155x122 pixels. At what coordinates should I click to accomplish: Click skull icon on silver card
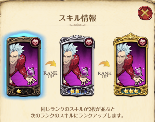[89, 42]
